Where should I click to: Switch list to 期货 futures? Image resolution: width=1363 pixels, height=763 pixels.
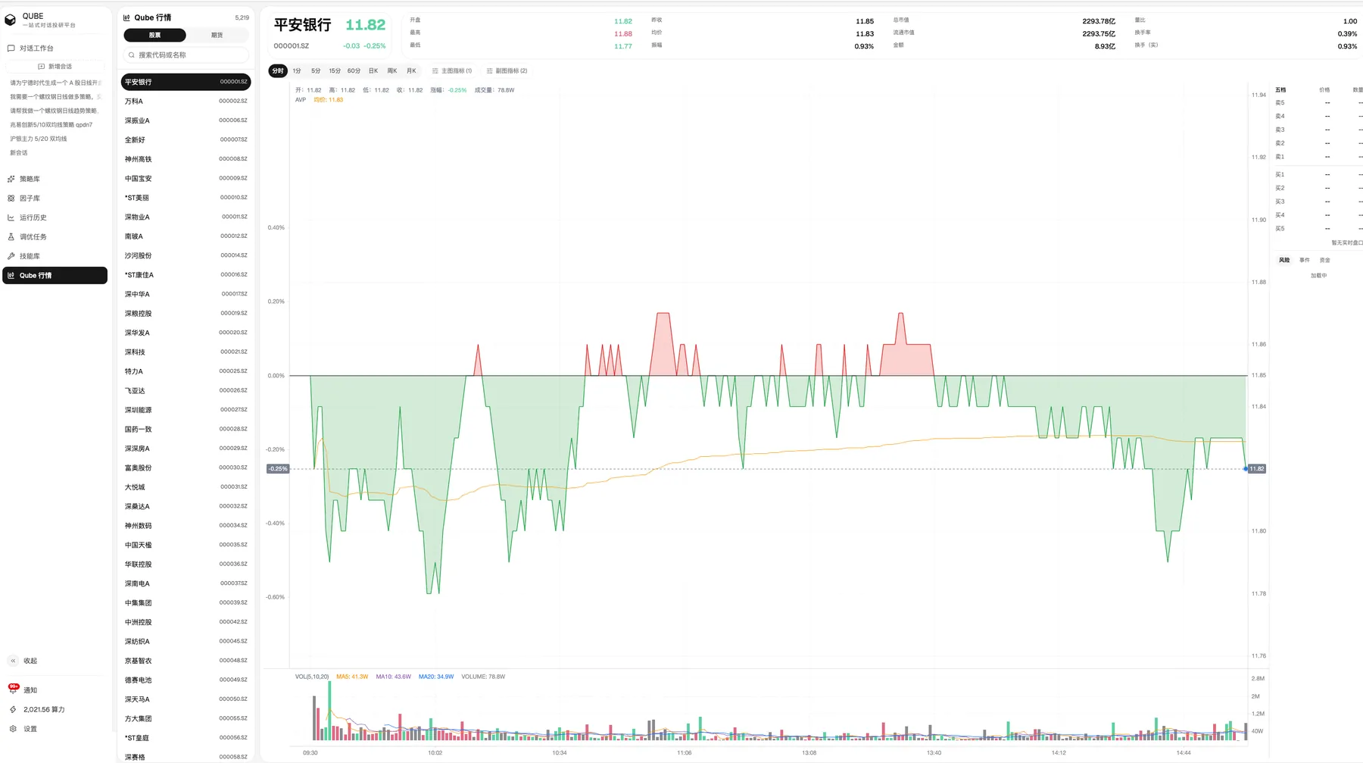click(217, 36)
